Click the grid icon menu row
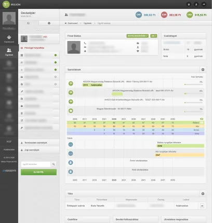 pos(39,55)
